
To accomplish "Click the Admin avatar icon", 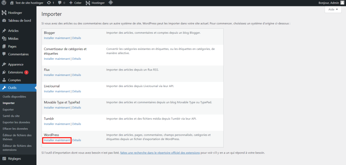I will [x=342, y=3].
